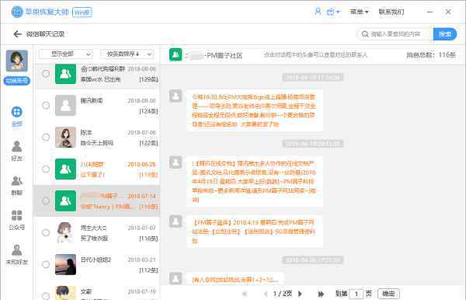Click the blue 搜索 button
The width and height of the screenshot is (466, 300).
[x=445, y=34]
